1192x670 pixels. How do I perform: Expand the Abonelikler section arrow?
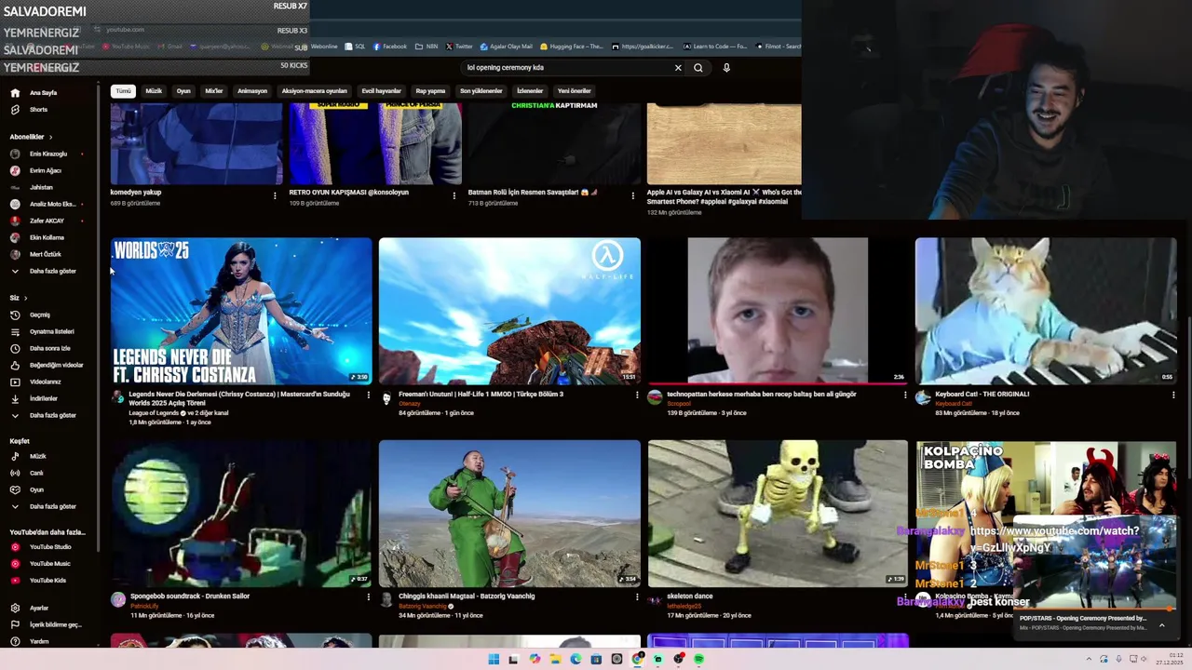tap(51, 137)
